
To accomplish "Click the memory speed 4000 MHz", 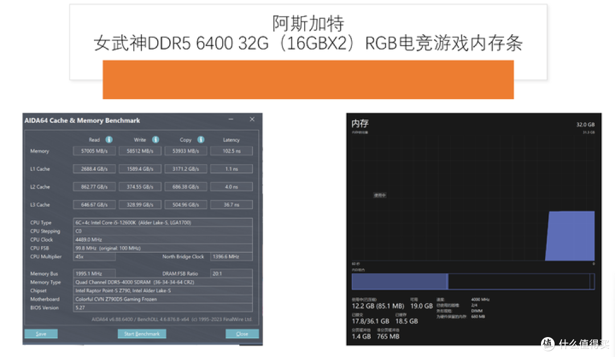I will point(481,299).
